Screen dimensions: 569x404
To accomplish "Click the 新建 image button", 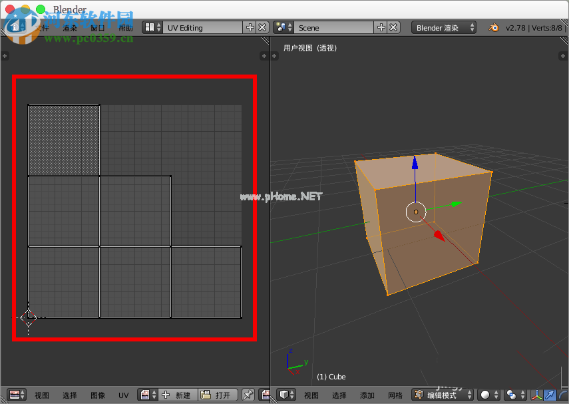I will (176, 395).
